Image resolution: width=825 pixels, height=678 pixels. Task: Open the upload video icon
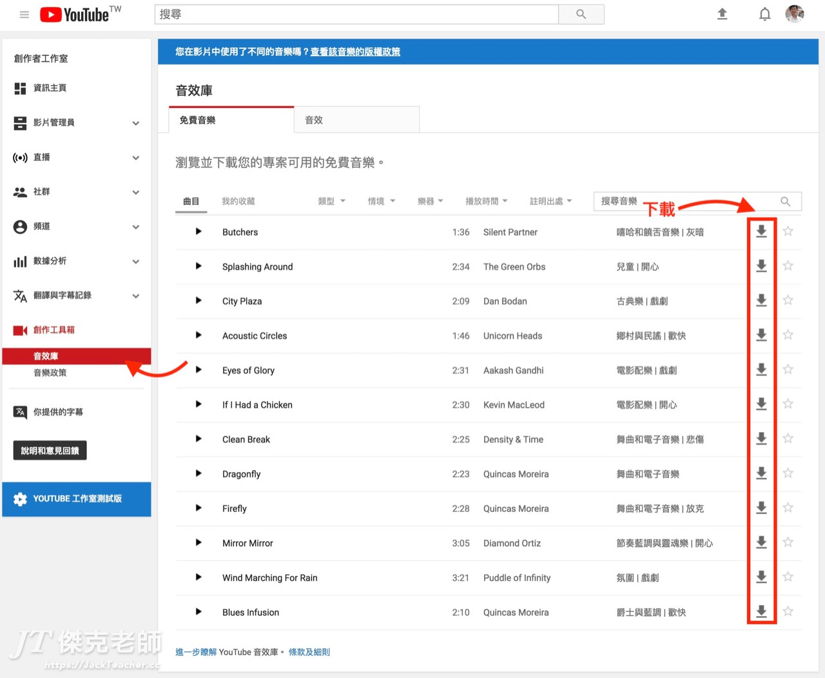(723, 14)
